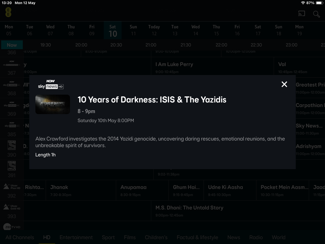
Task: Select the Sat 10 date tab
Action: point(113,30)
